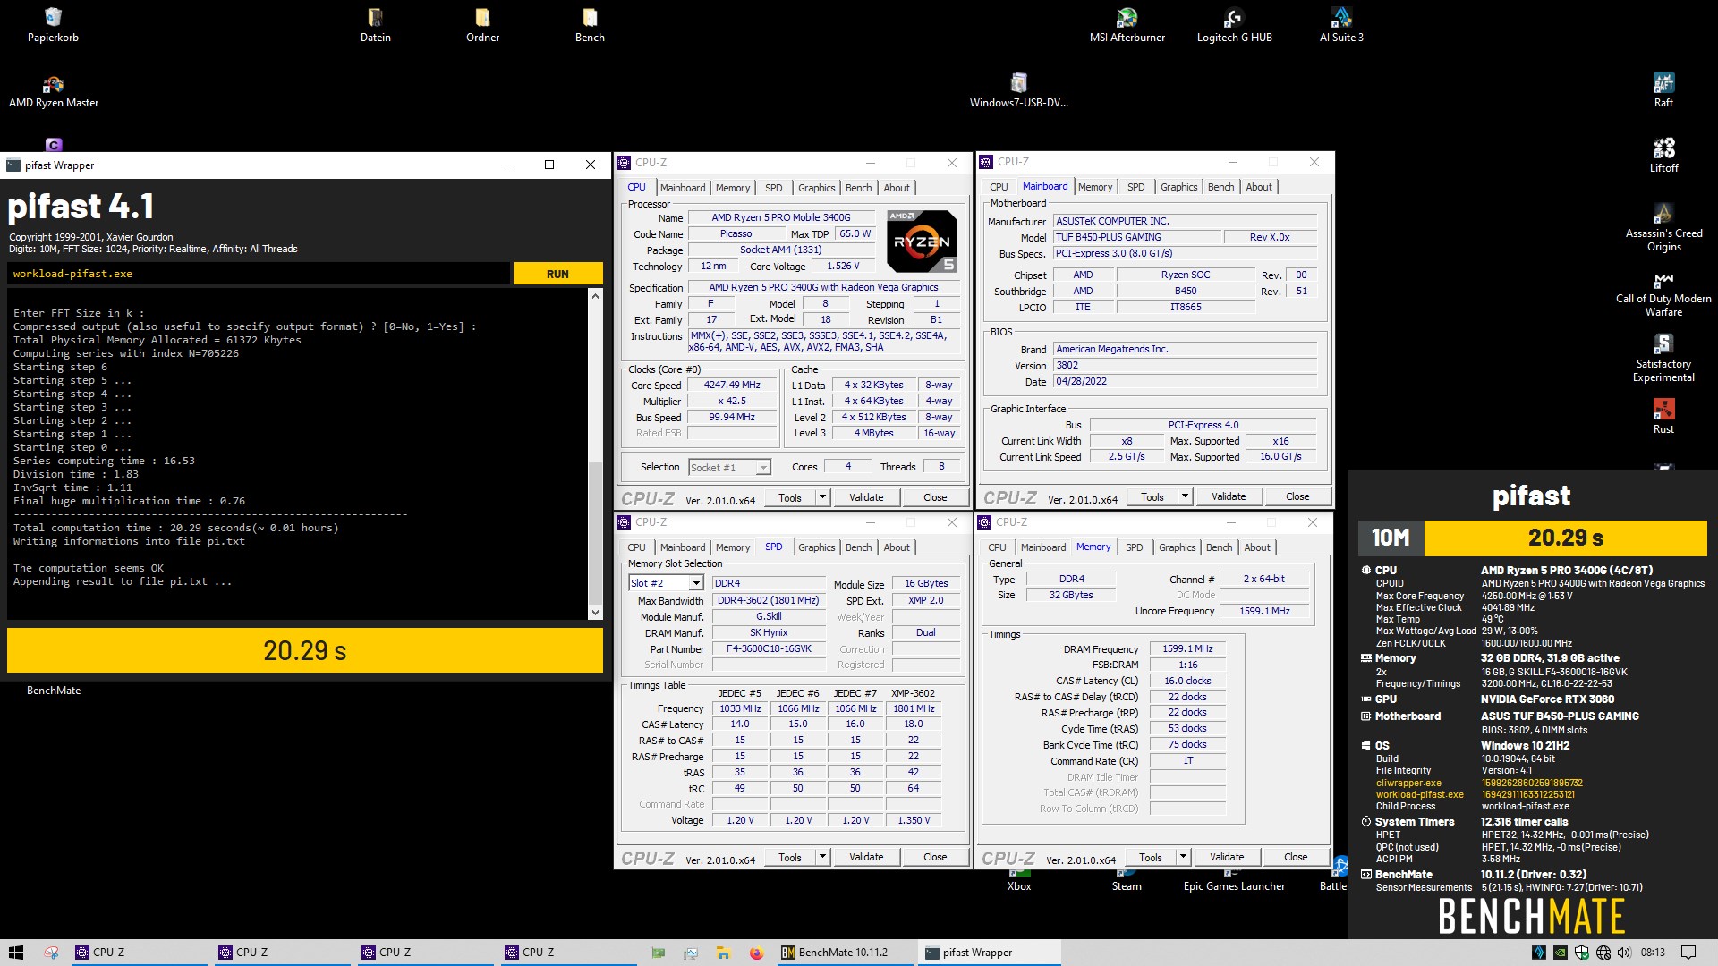Screen dimensions: 1718x966
Task: Open Bench tab in CPU-Z SPD window
Action: [858, 547]
